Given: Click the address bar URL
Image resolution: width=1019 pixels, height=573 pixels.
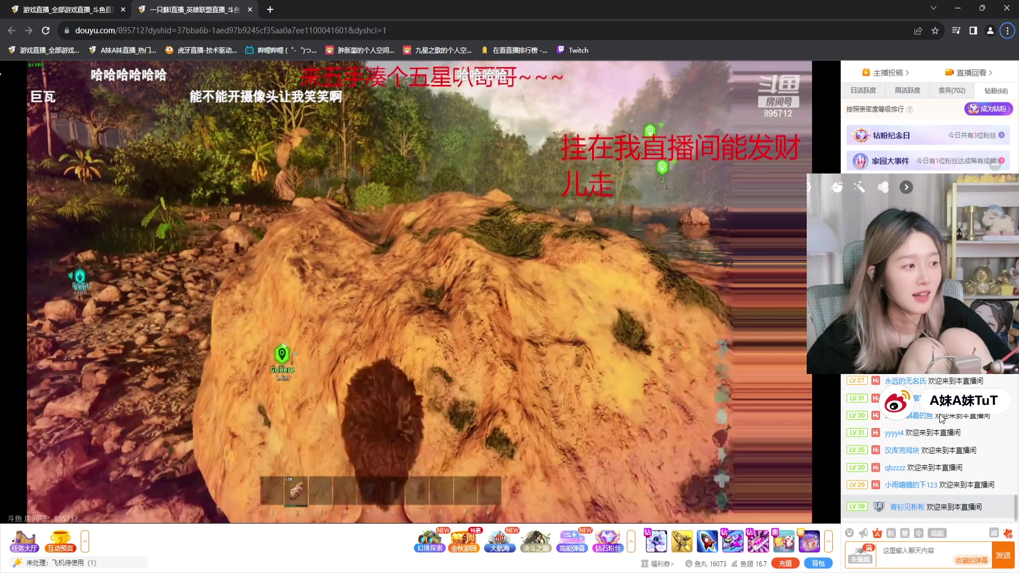Looking at the screenshot, I should [x=231, y=31].
